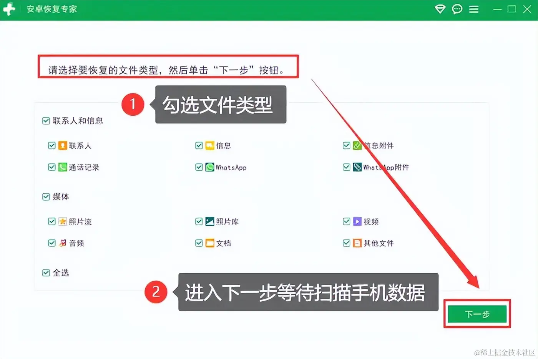
Task: Click the 照片库 picture library icon
Action: [209, 221]
